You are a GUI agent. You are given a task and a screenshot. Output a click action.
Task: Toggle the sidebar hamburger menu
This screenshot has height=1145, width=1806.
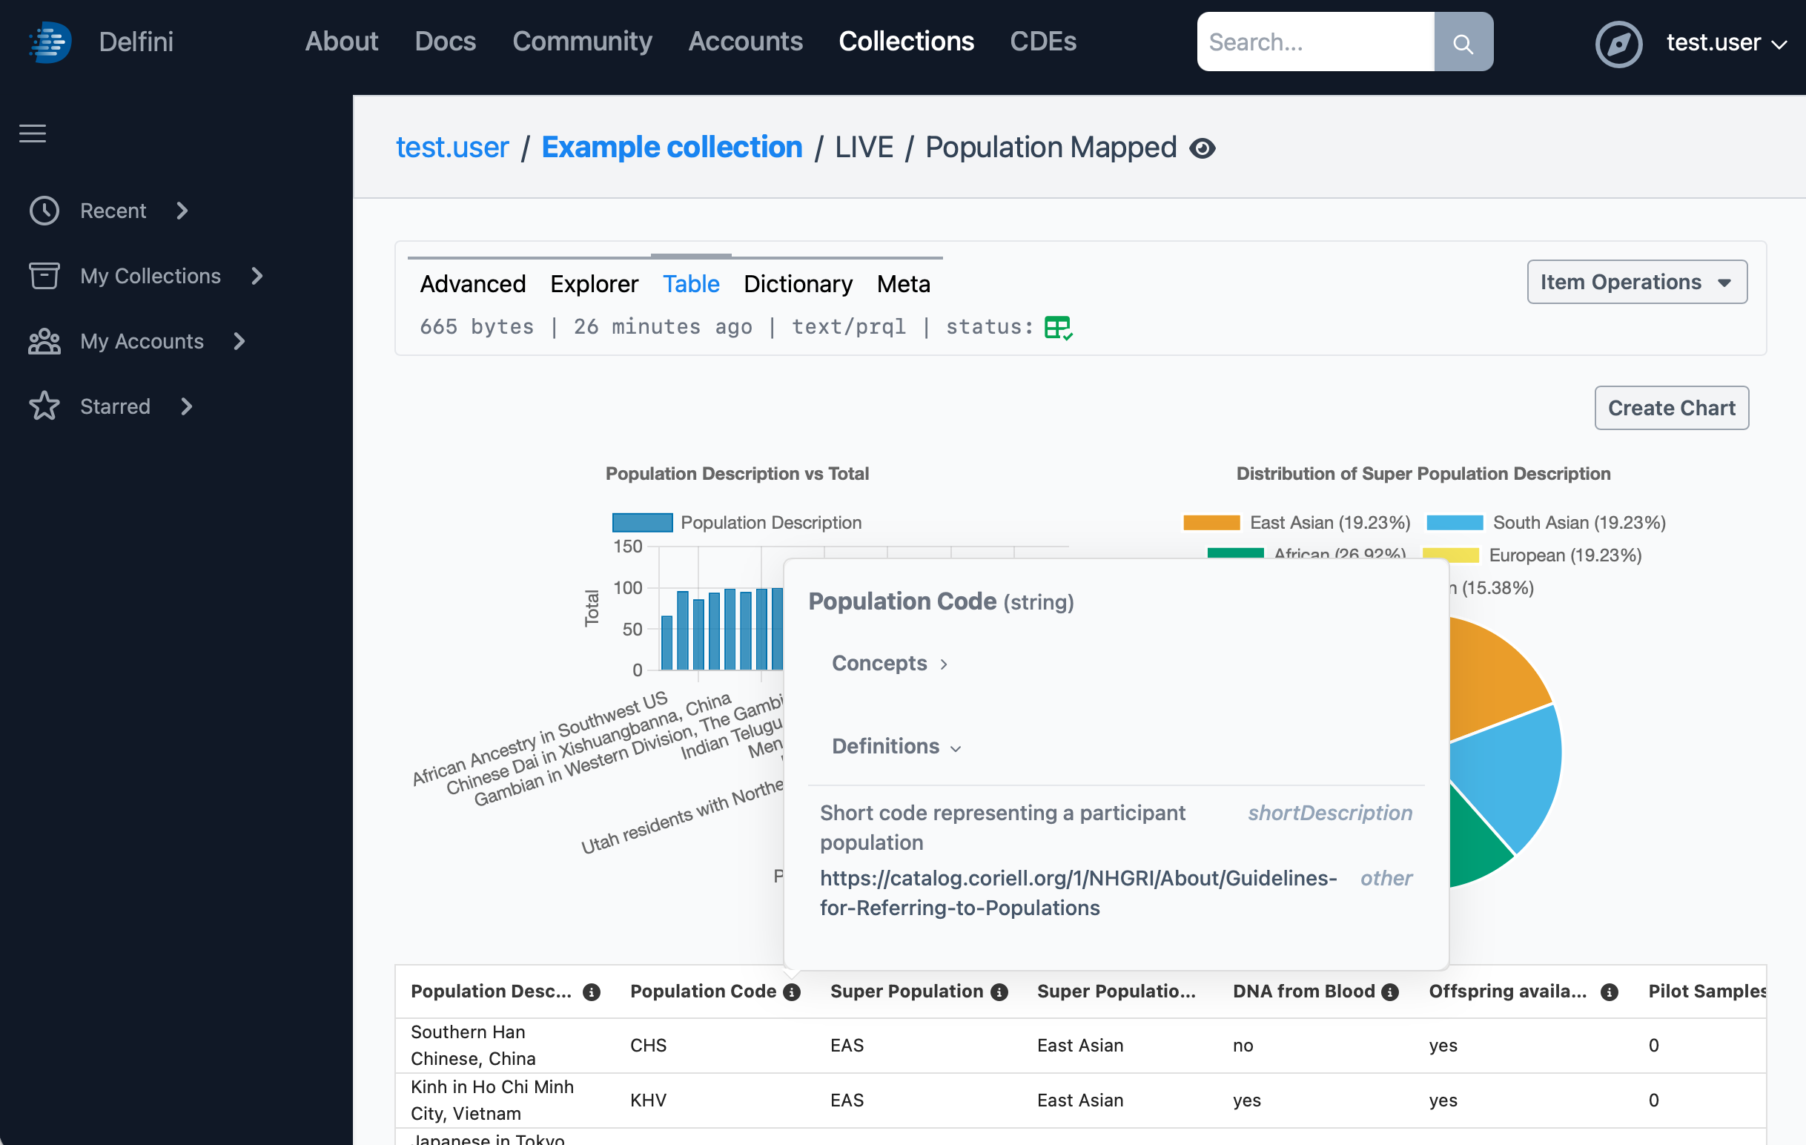tap(33, 133)
